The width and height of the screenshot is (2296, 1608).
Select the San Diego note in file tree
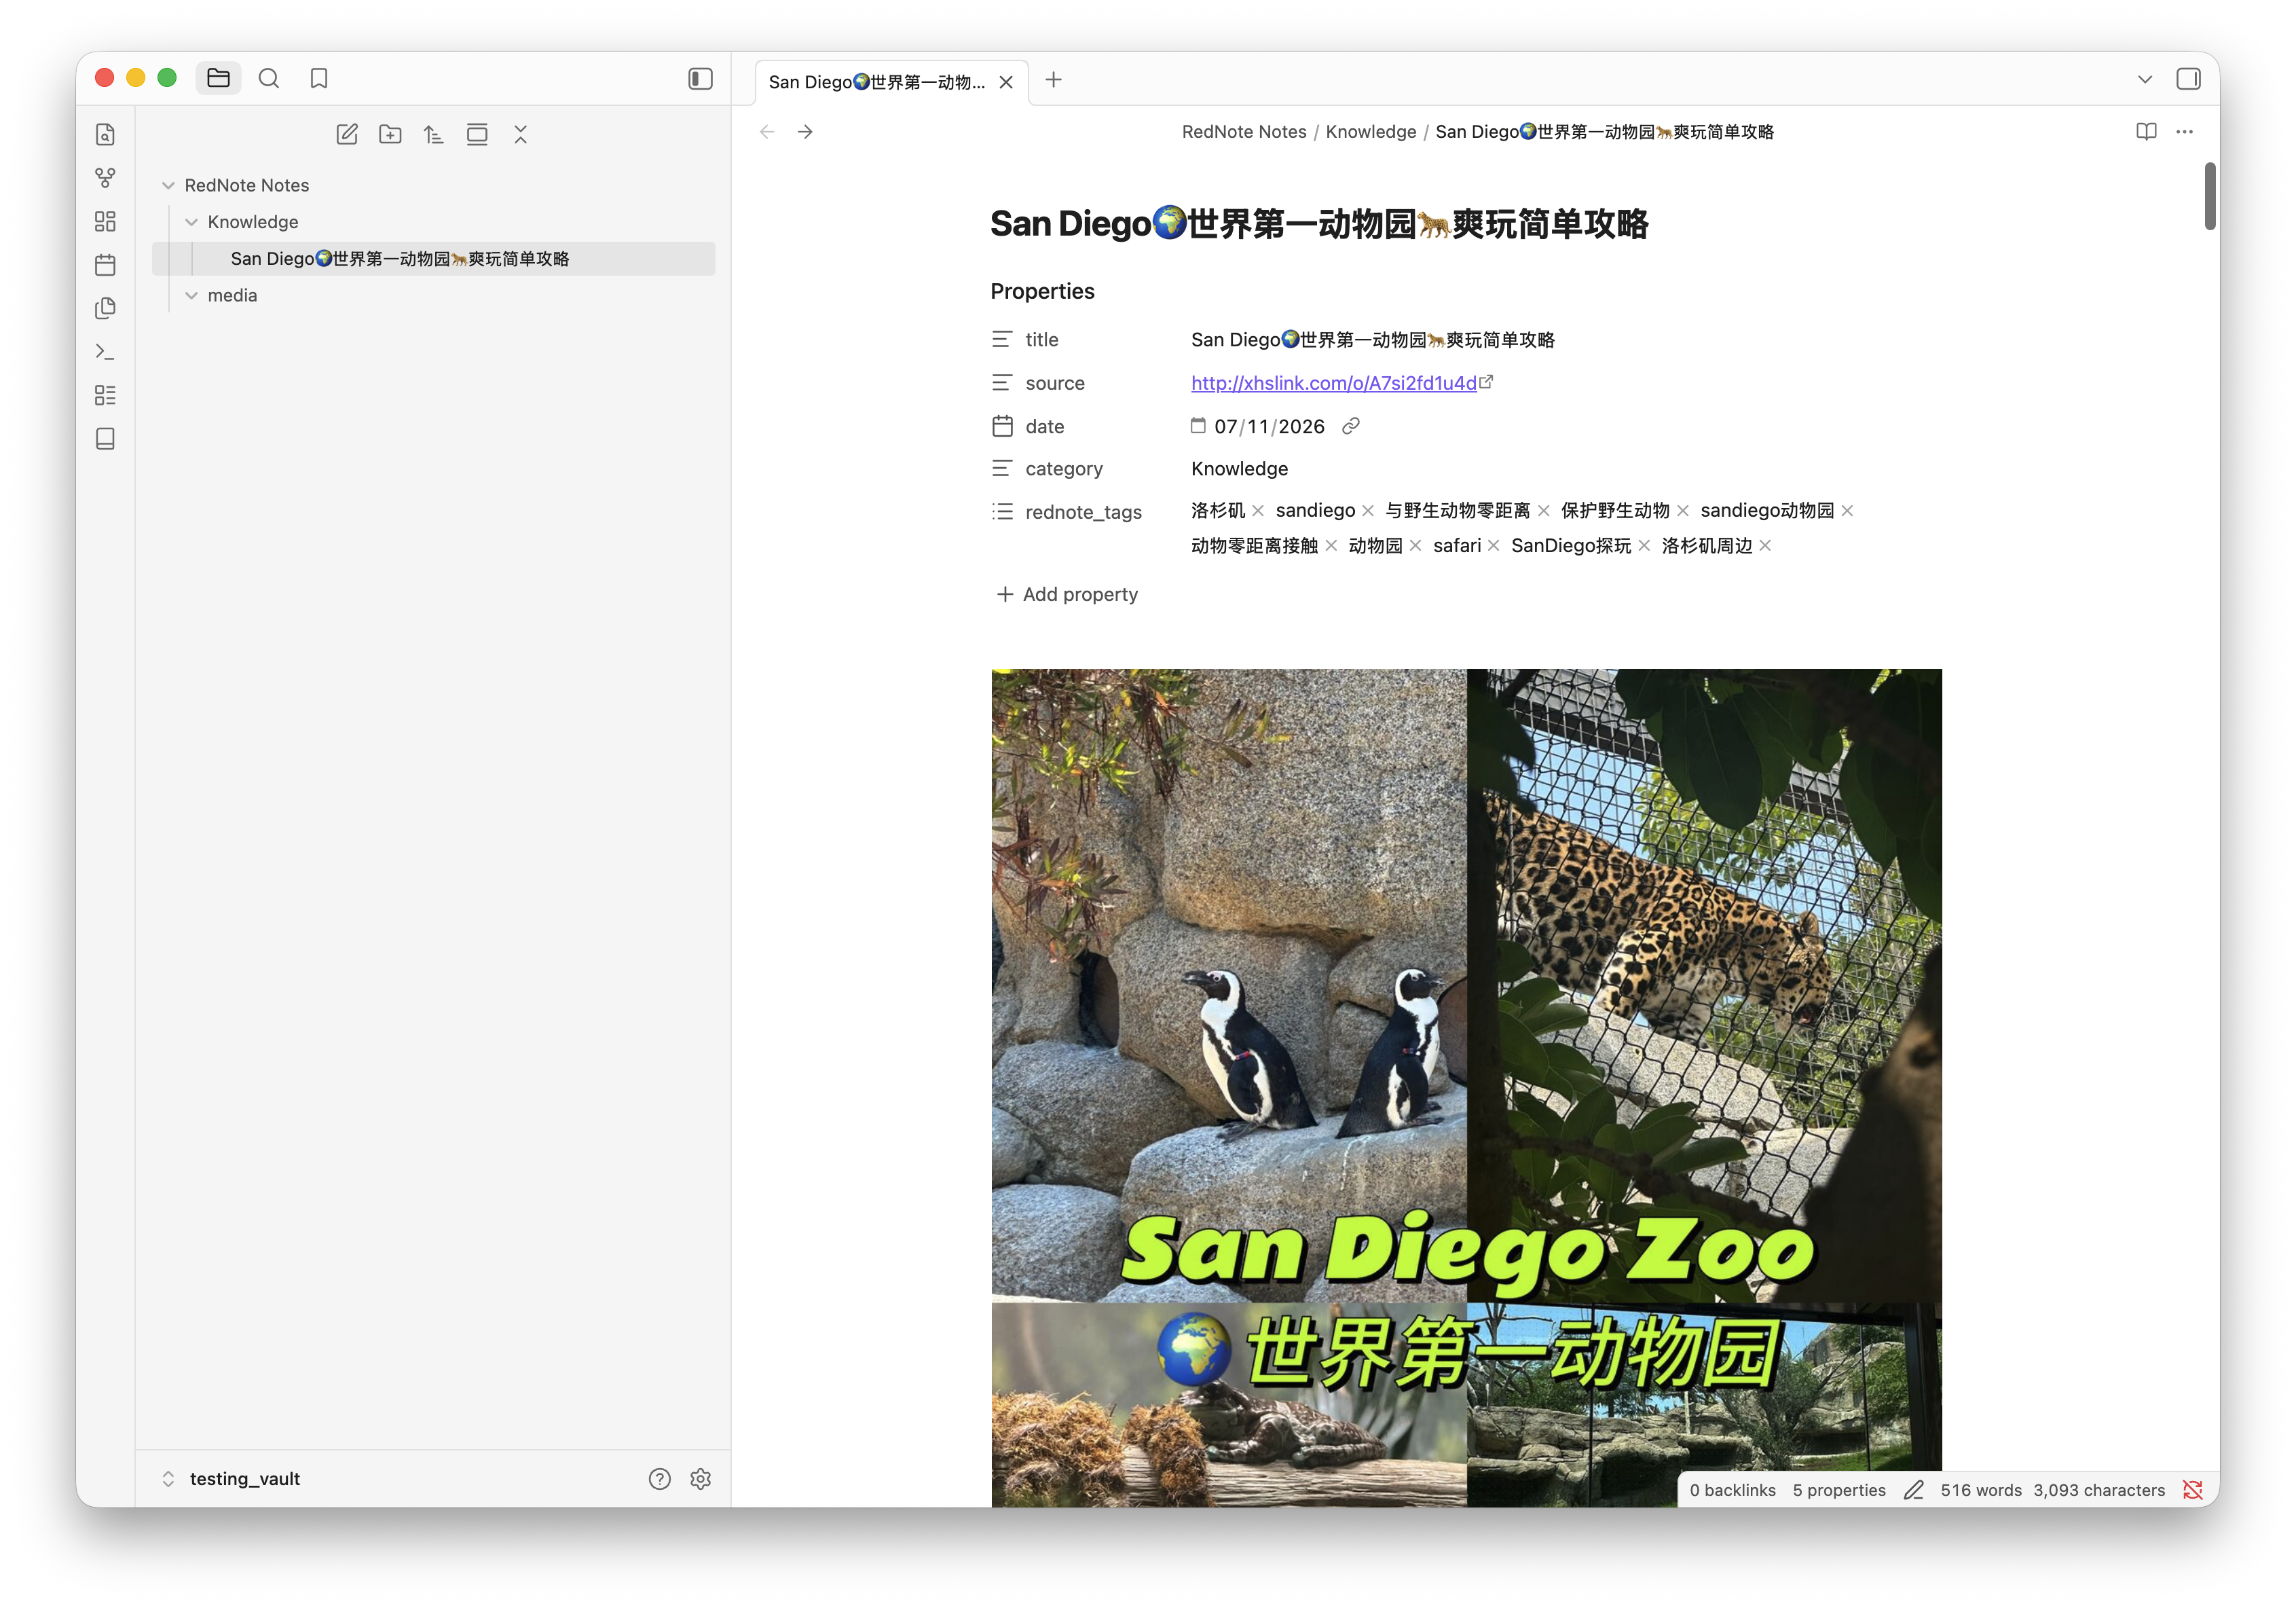(x=434, y=259)
